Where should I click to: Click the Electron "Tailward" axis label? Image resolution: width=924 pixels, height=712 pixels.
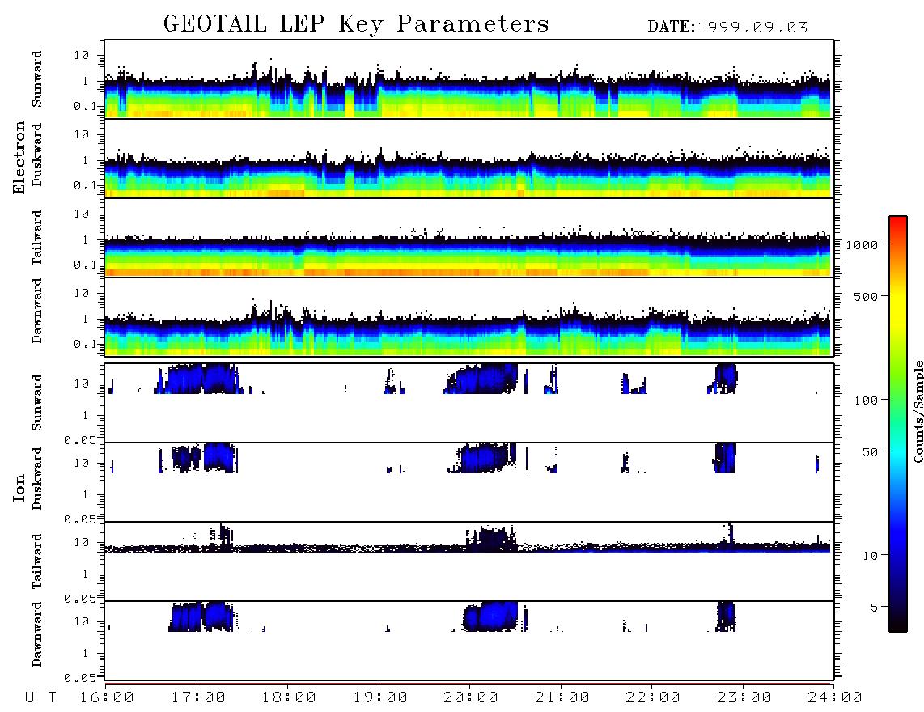point(36,238)
